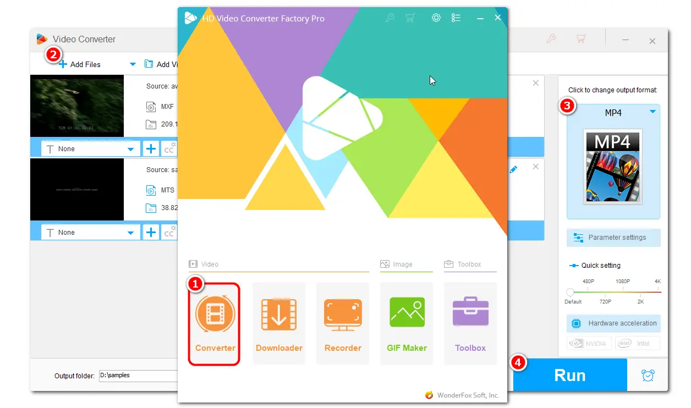This screenshot has height=408, width=691.
Task: Click the WonderFox Soft logo icon
Action: tap(429, 395)
